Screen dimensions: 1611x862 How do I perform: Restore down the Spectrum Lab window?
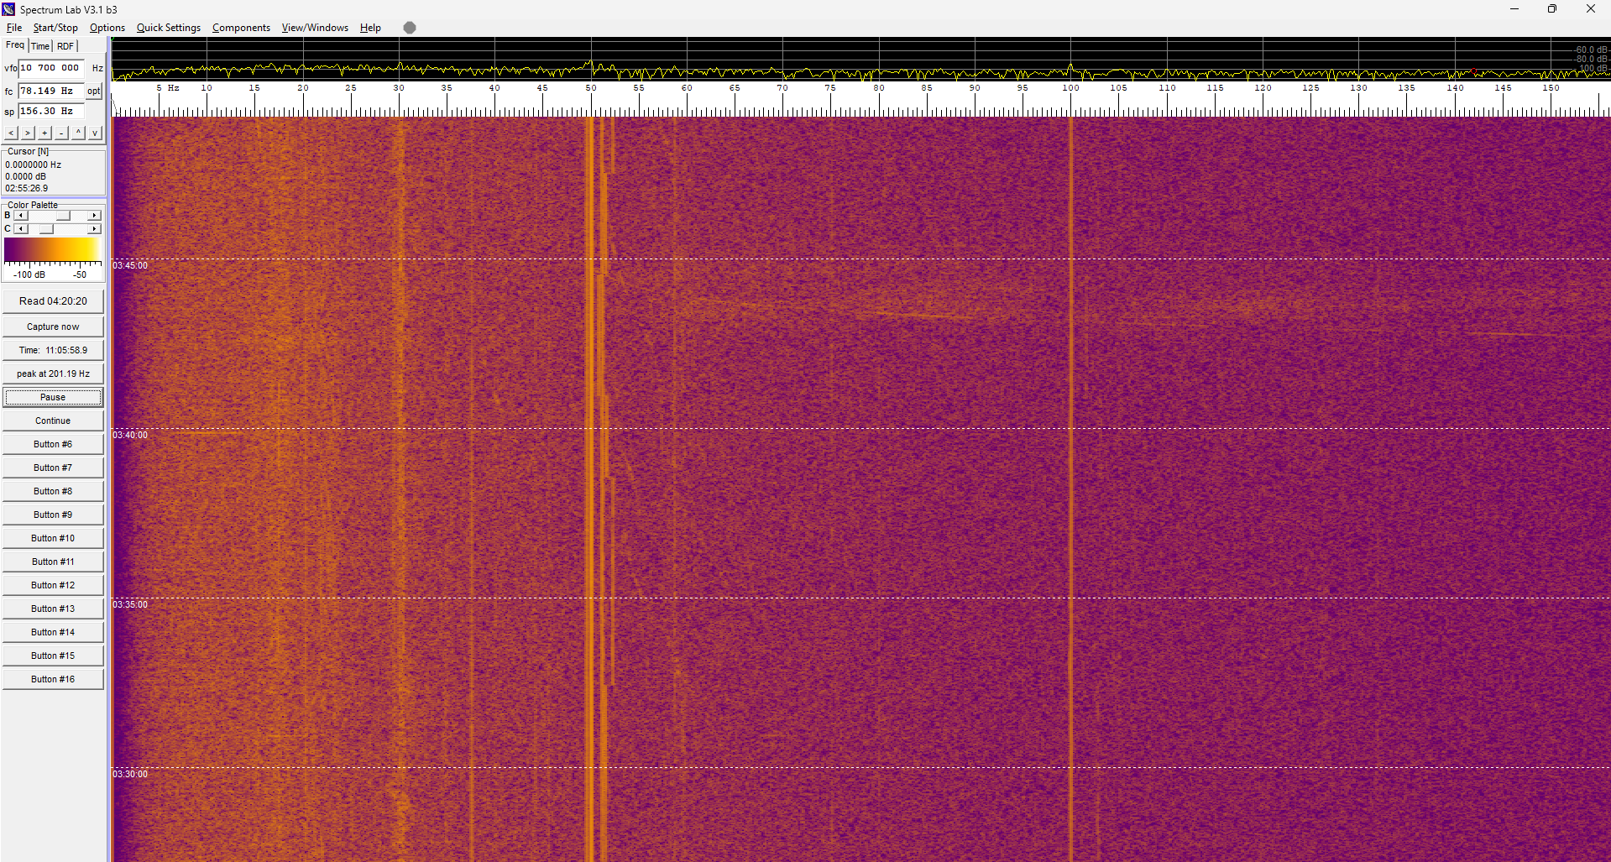click(x=1552, y=9)
